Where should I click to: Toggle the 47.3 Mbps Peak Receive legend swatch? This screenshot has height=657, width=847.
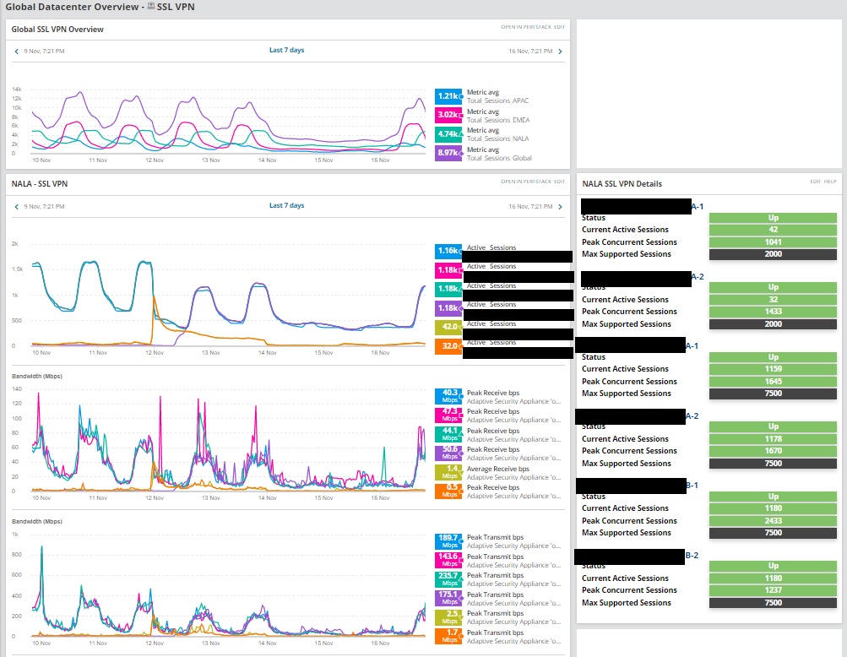(x=448, y=415)
